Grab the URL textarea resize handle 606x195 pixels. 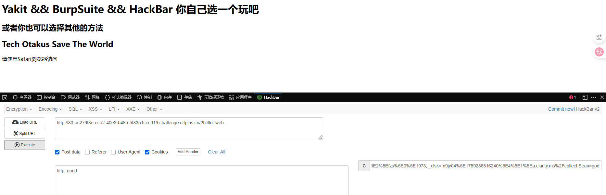coord(321,138)
